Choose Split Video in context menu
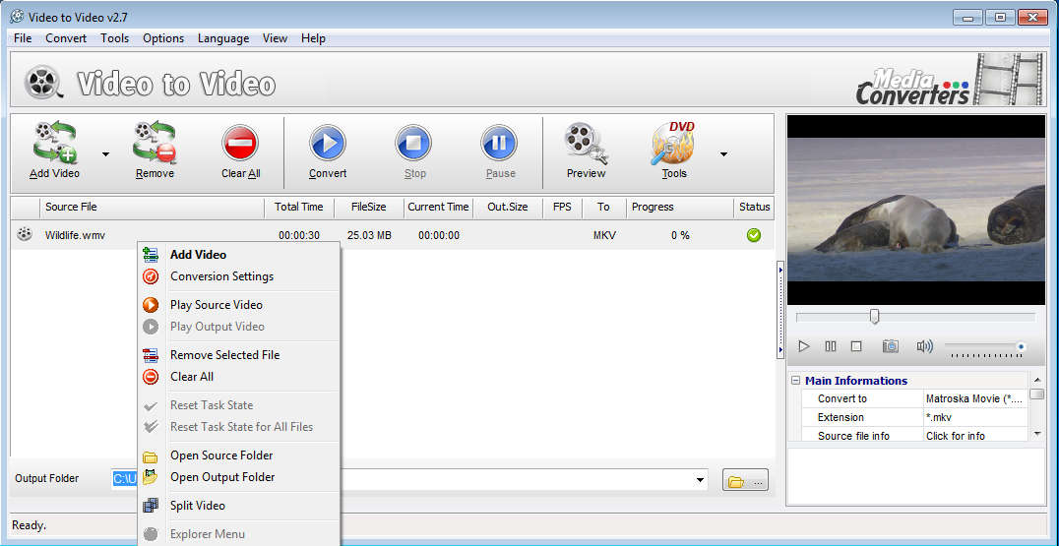The height and width of the screenshot is (546, 1059). (x=239, y=505)
